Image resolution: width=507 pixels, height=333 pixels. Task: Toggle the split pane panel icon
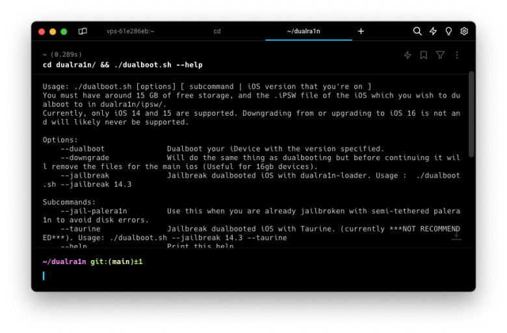(x=83, y=31)
